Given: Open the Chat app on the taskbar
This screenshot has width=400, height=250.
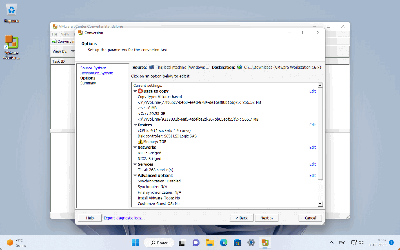Looking at the screenshot, I should click(196, 243).
